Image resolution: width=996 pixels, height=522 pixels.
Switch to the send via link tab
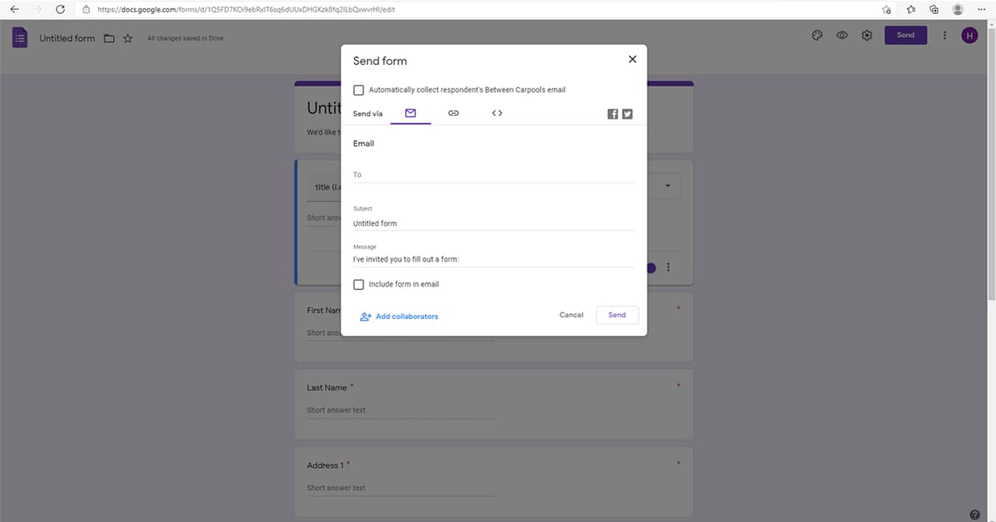[453, 113]
